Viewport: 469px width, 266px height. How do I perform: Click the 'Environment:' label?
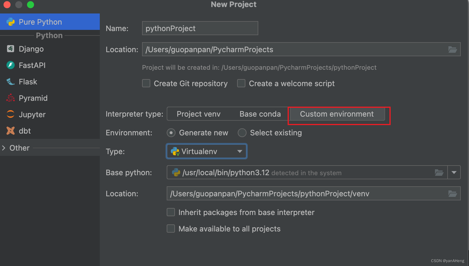click(x=129, y=133)
